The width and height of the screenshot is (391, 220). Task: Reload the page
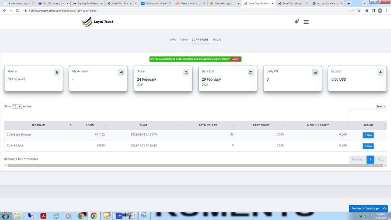[18, 11]
